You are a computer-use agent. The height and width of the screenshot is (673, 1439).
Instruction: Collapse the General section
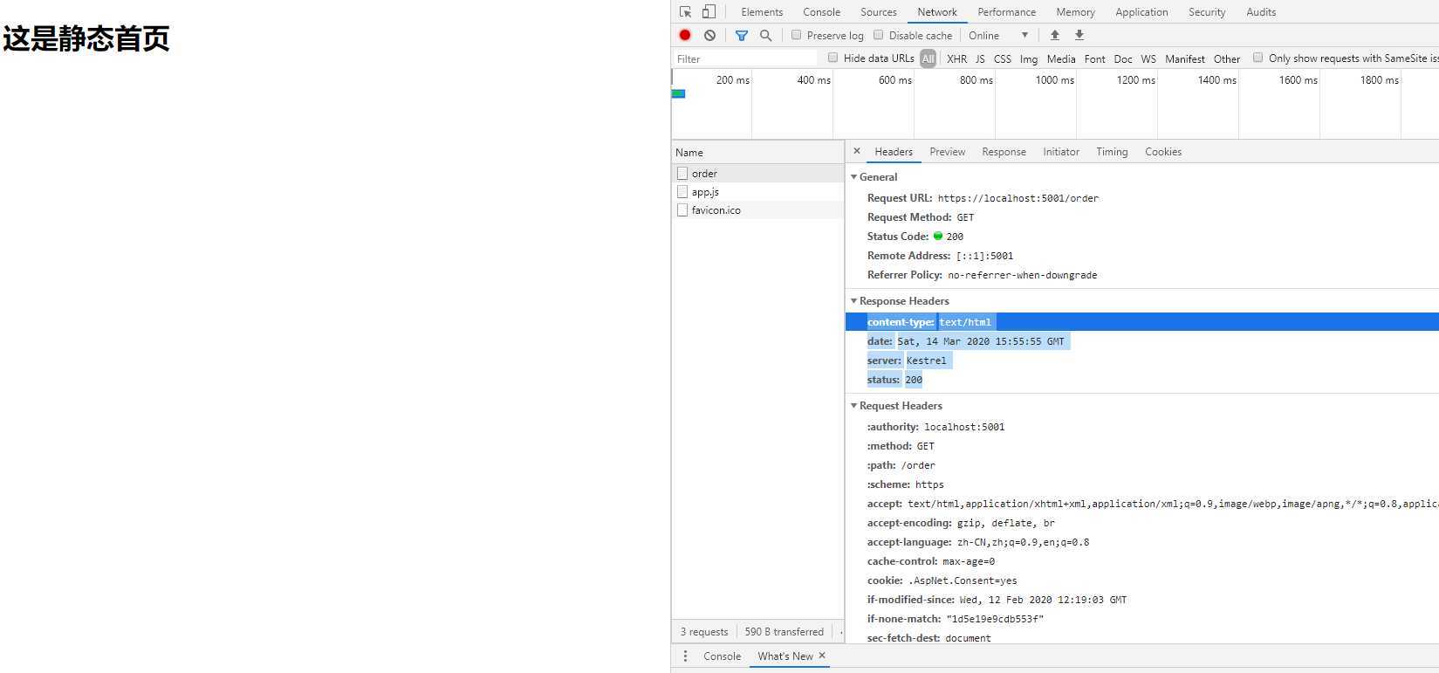tap(853, 176)
